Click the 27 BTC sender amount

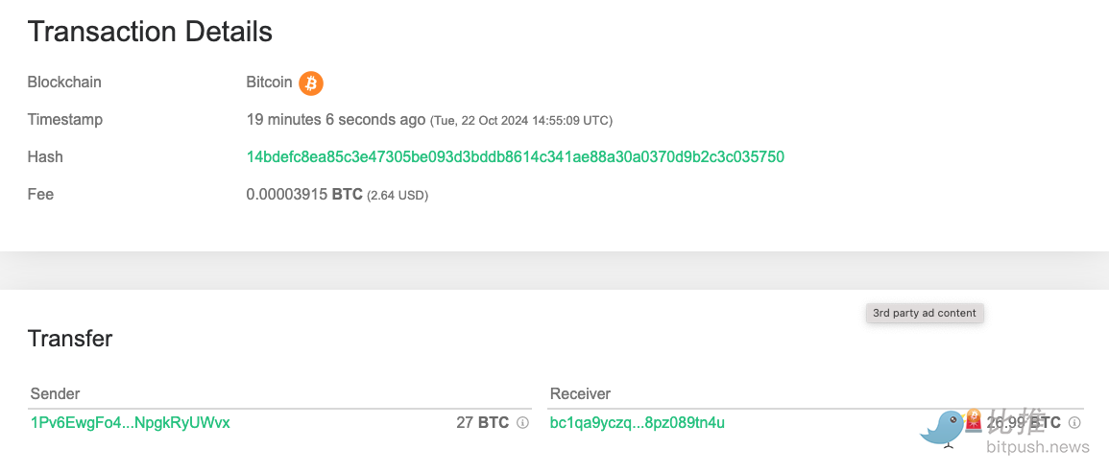pyautogui.click(x=482, y=422)
